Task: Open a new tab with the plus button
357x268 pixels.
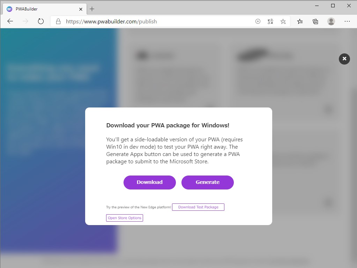Action: click(92, 9)
